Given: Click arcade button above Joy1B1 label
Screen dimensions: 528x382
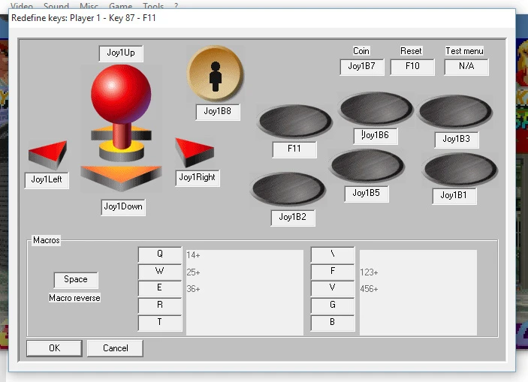Looking at the screenshot, I should 460,170.
